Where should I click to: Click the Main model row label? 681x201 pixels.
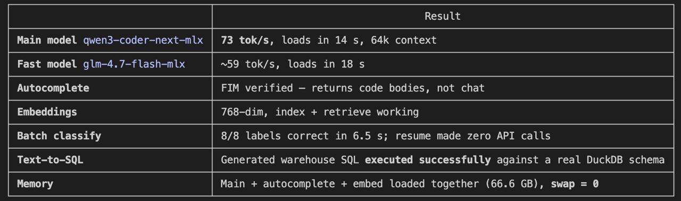(47, 40)
